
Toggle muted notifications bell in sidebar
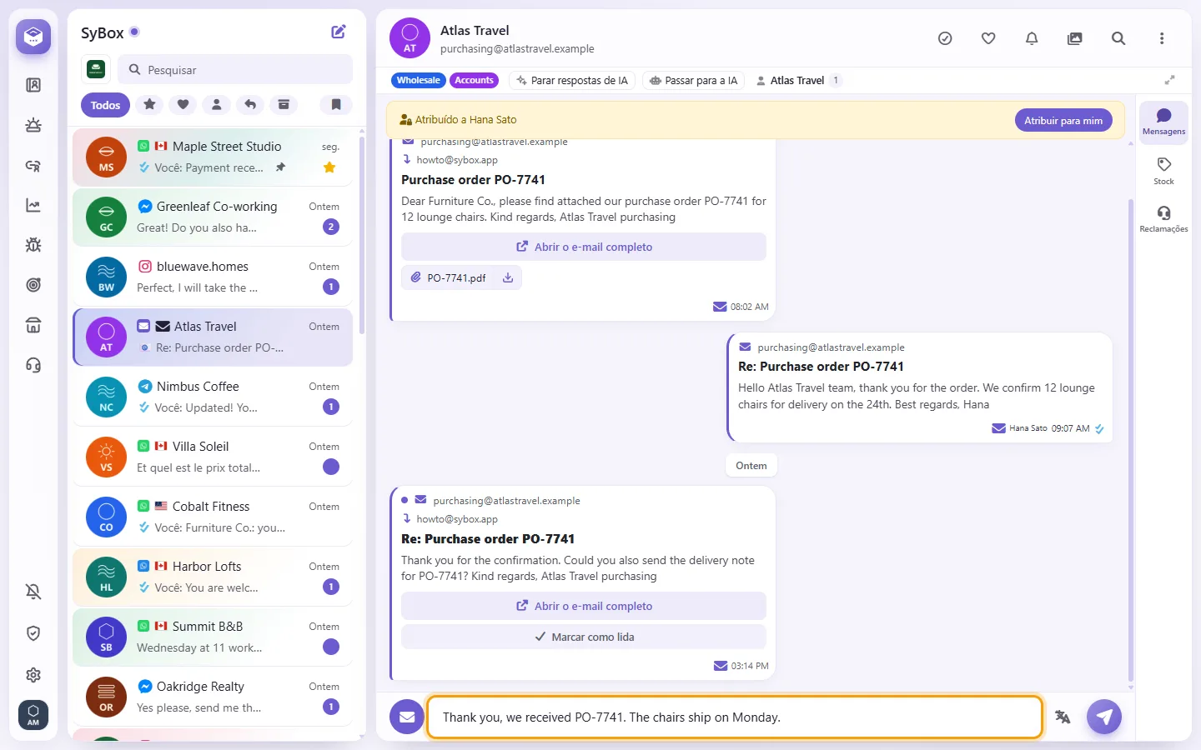click(x=33, y=592)
